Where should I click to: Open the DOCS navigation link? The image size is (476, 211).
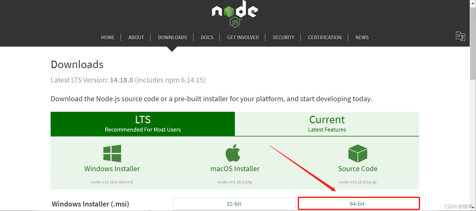pos(207,37)
